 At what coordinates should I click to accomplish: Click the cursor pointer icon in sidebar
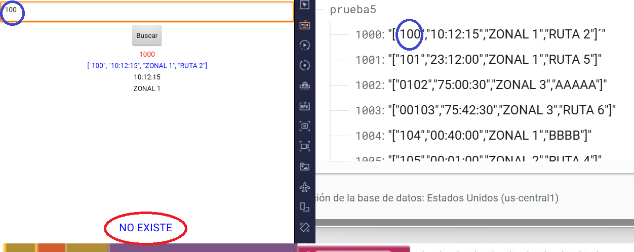click(x=304, y=5)
